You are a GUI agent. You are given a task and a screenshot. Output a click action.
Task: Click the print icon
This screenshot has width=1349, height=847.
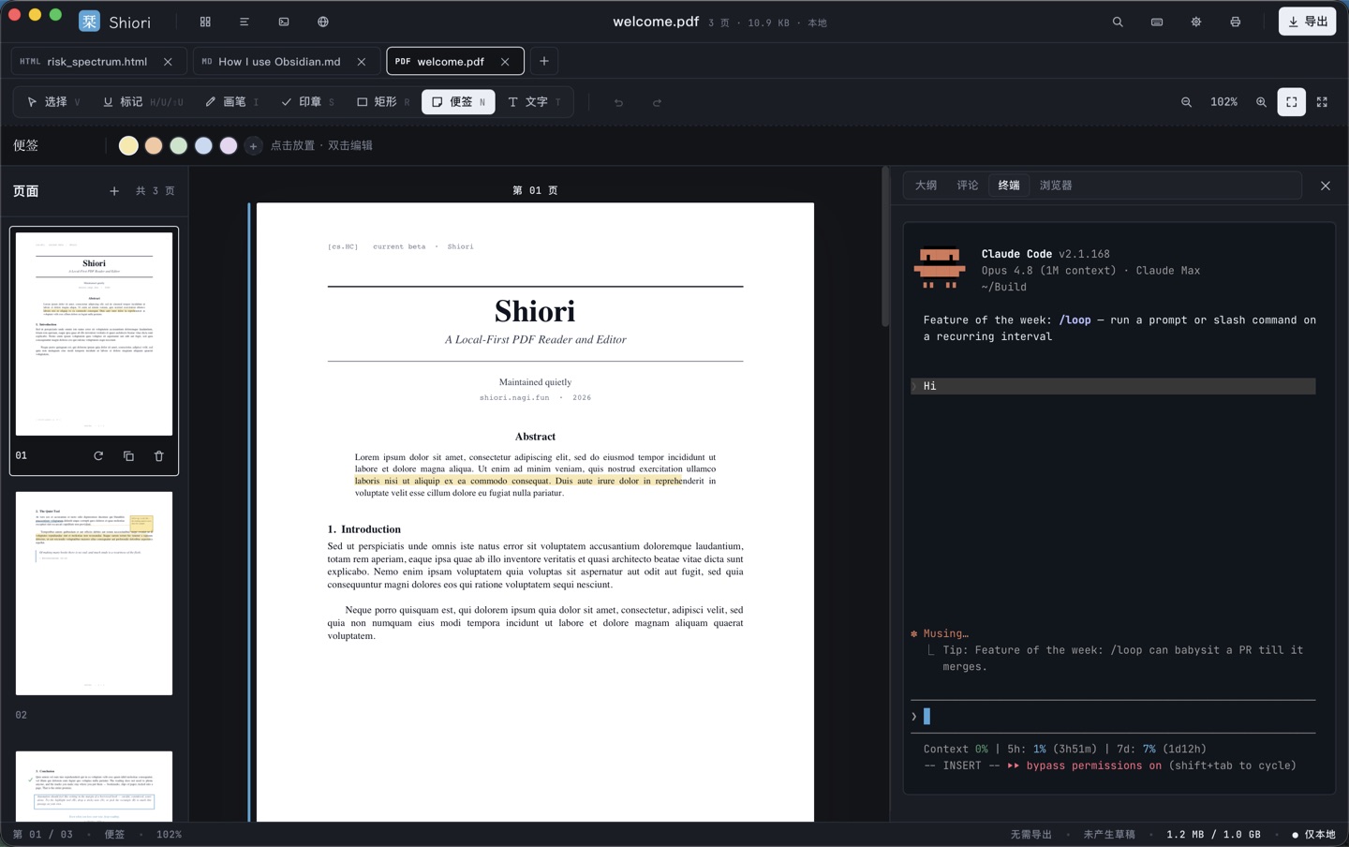coord(1236,22)
